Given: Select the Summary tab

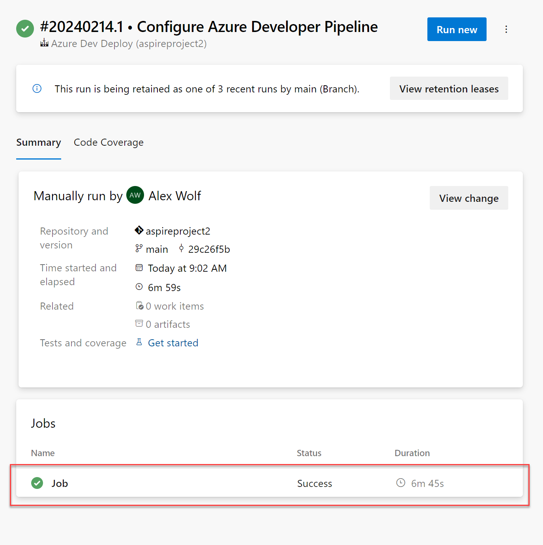Looking at the screenshot, I should coord(38,142).
